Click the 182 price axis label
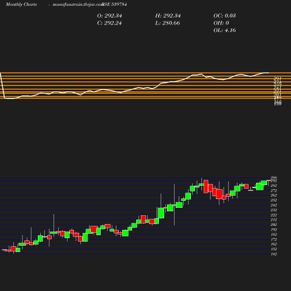The height and width of the screenshot is (291, 291). [274, 235]
